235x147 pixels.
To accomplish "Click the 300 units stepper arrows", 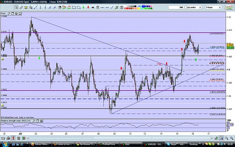I will 185,8.
